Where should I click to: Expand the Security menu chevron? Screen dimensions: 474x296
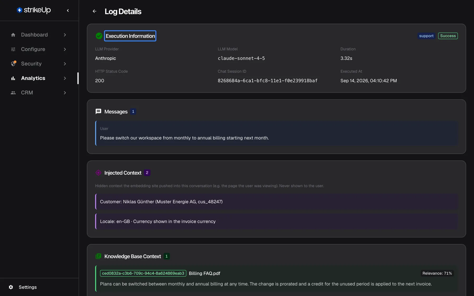coord(65,64)
